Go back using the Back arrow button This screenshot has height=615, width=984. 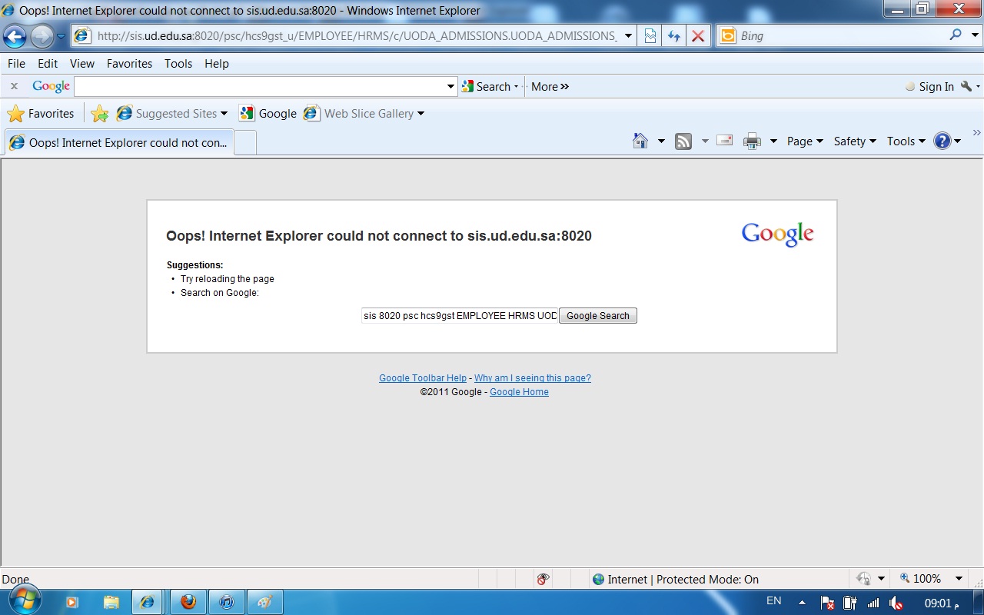15,36
